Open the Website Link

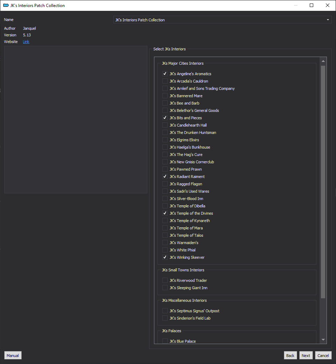(x=26, y=42)
